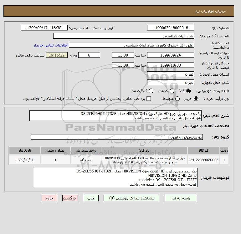Image resolution: width=241 pixels, height=234 pixels.
Task: Click the page title جزئیات اطلاعات نیاز
Action: 210,11
